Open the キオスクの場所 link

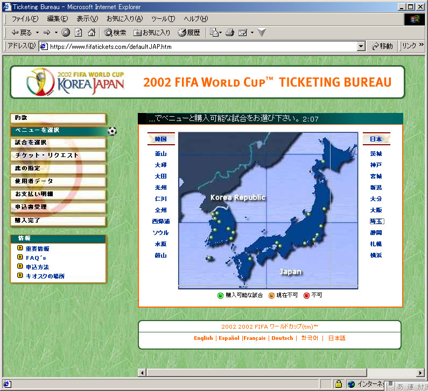(45, 276)
